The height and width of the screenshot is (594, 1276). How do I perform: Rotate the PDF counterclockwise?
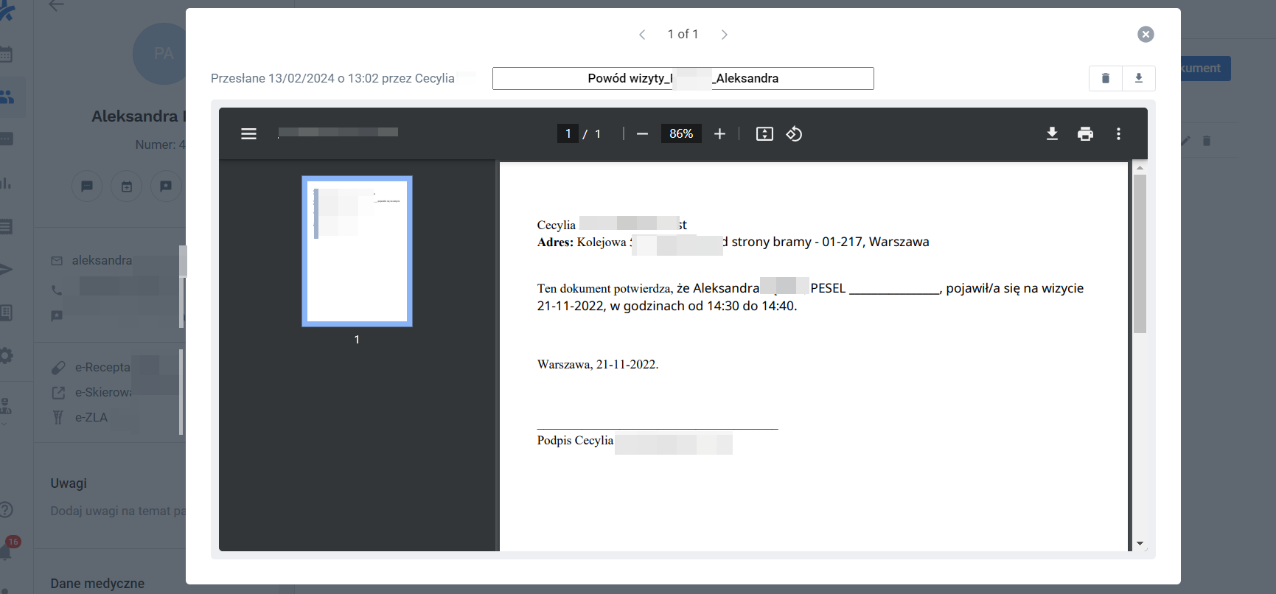click(x=794, y=134)
